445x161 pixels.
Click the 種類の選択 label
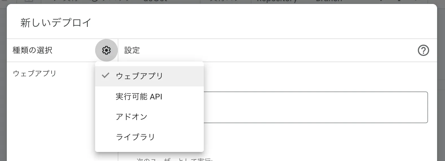(33, 50)
